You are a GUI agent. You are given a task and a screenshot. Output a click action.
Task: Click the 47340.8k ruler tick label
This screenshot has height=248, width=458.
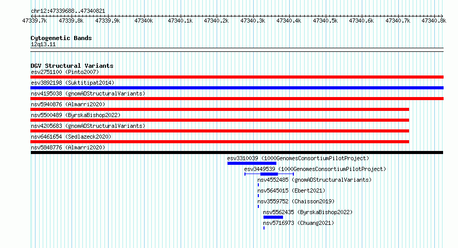tap(434, 21)
